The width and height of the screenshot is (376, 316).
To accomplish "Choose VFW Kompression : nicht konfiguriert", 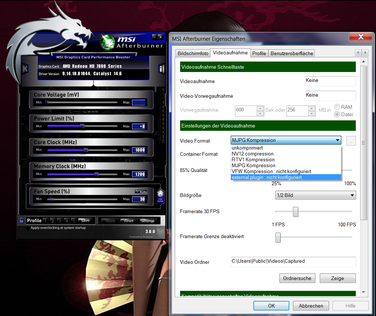I will pos(286,171).
